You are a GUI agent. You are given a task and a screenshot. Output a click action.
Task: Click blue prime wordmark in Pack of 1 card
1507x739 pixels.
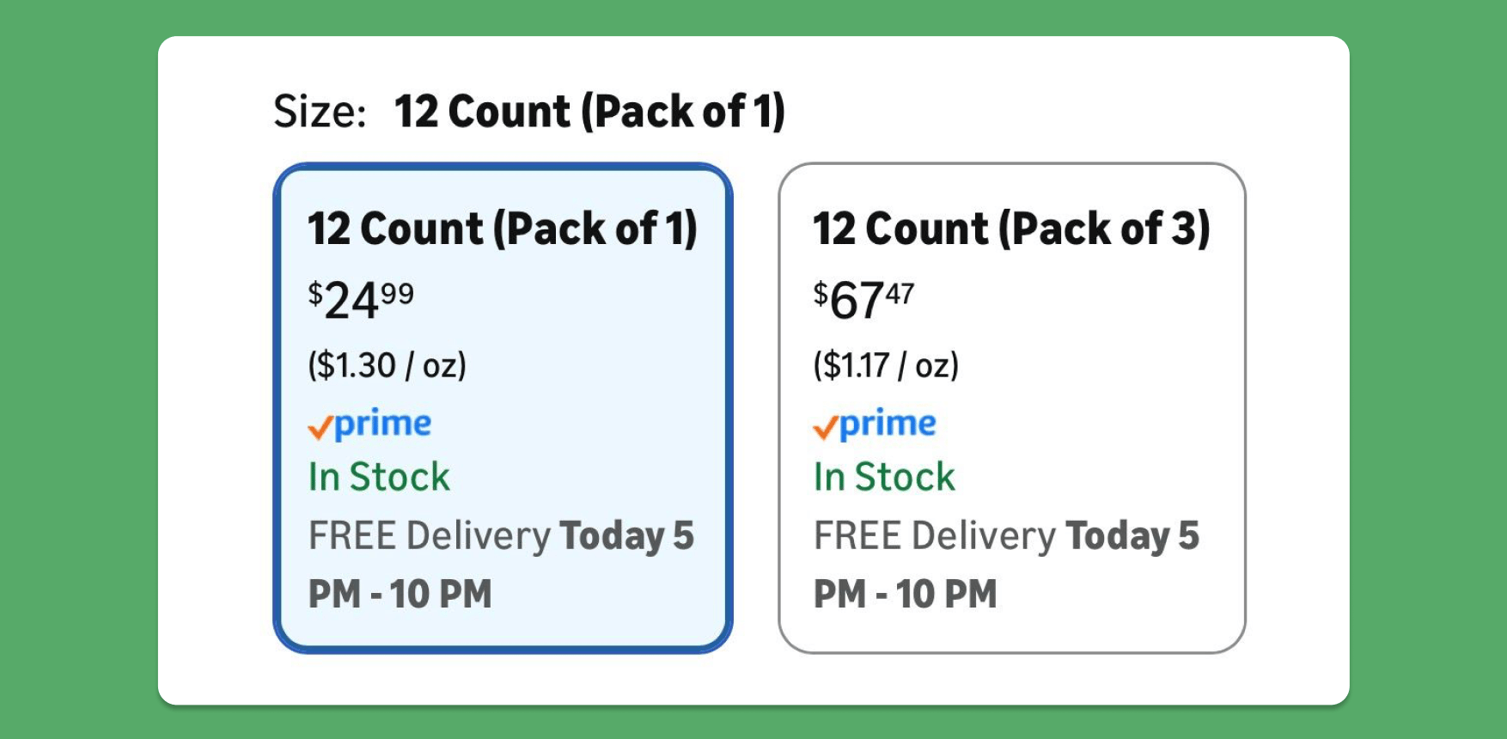tap(382, 424)
